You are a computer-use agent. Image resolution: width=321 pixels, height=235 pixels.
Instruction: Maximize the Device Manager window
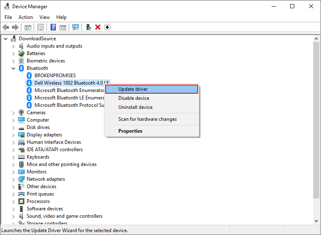292,6
